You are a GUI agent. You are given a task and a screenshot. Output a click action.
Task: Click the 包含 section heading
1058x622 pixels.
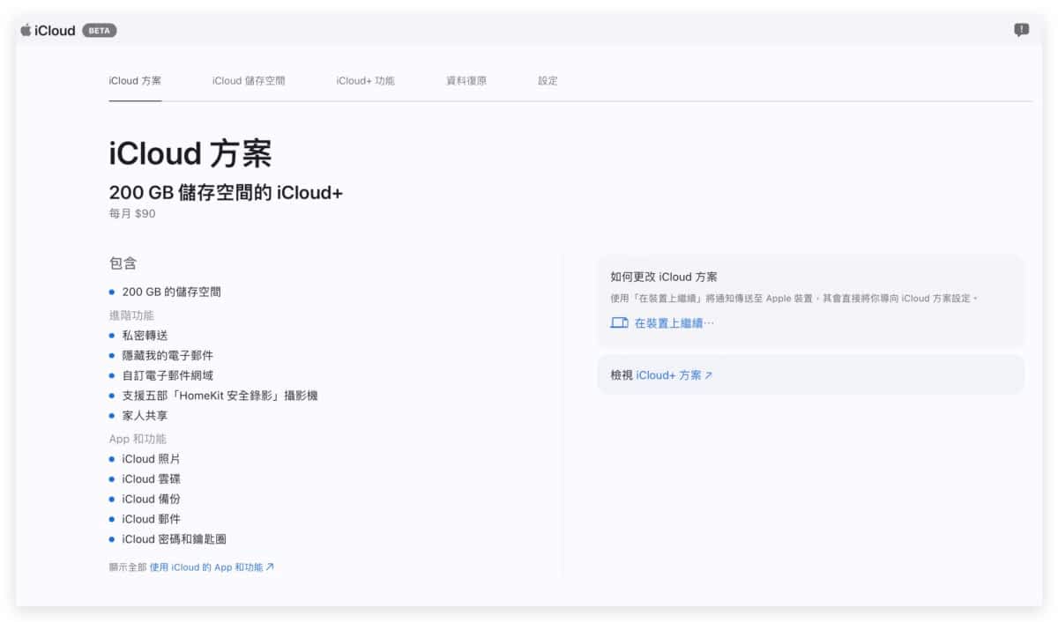[x=123, y=263]
